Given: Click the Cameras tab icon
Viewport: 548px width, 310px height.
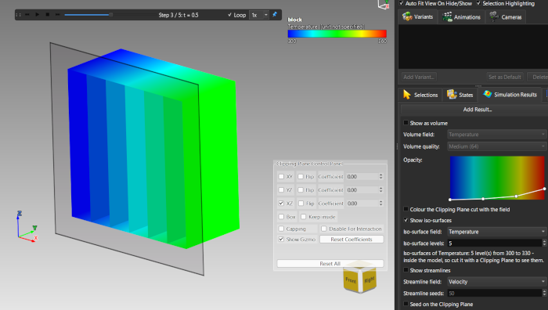Looking at the screenshot, I should (493, 16).
